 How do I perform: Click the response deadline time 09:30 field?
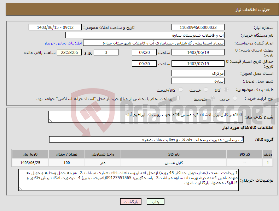144,52
